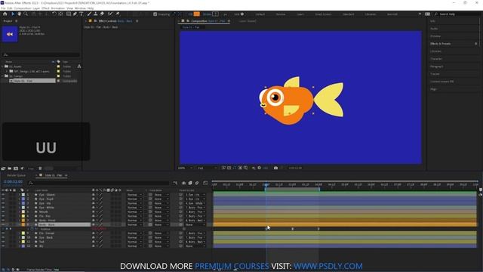Click the new composition icon in Project panel
483x272 pixels.
tap(16, 168)
